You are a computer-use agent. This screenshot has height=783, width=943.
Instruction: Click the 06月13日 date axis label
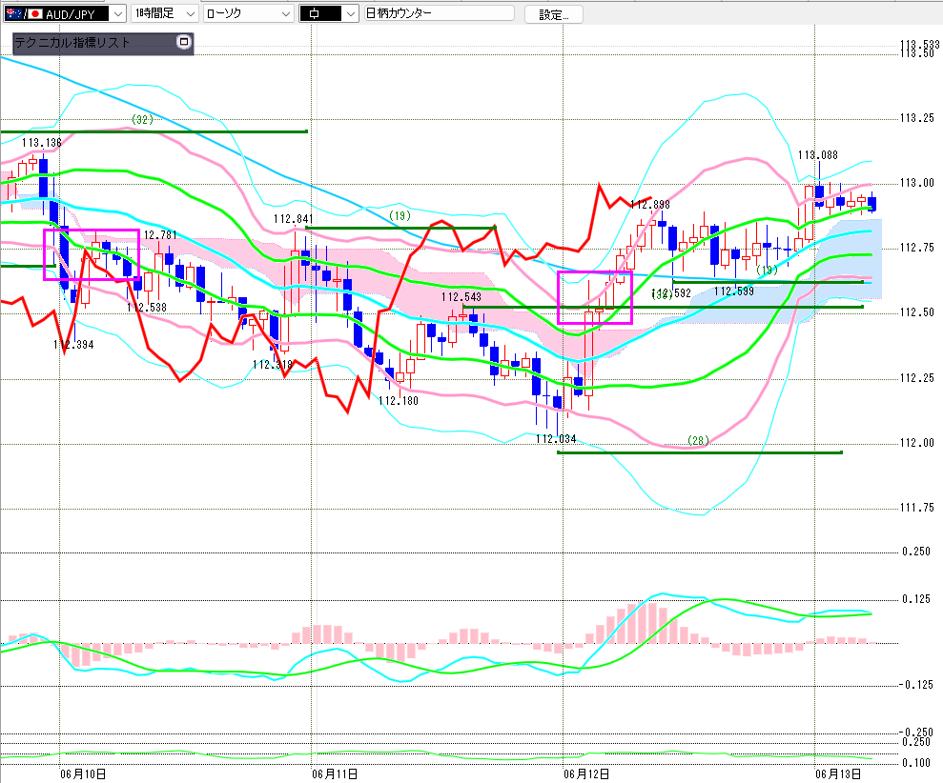[x=838, y=774]
